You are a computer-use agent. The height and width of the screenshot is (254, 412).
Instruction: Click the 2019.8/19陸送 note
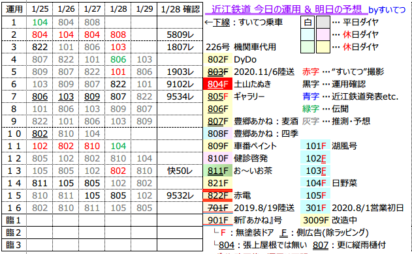(264, 208)
